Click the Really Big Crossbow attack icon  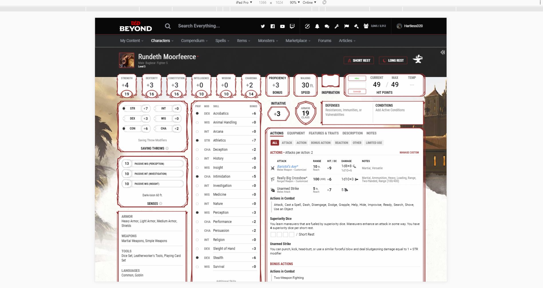pos(273,179)
